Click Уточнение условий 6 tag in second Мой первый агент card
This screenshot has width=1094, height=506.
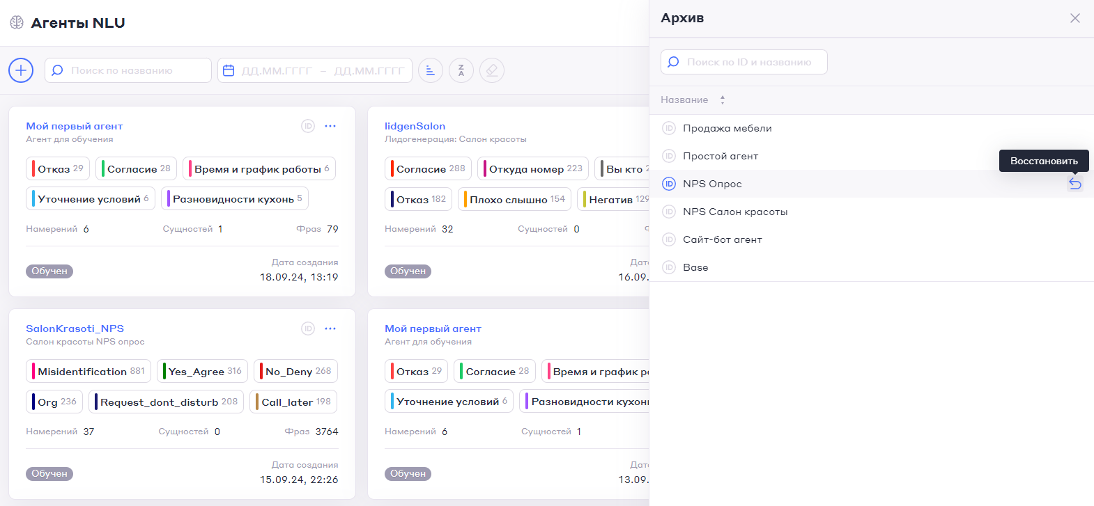click(x=449, y=401)
